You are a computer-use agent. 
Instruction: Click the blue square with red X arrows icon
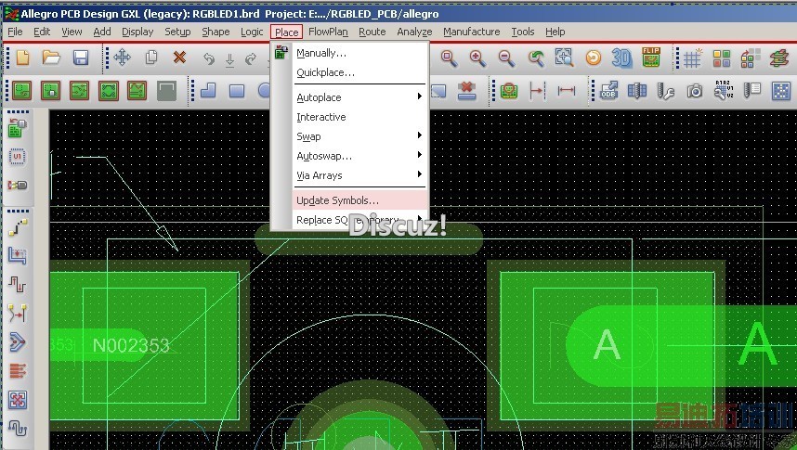(18, 400)
